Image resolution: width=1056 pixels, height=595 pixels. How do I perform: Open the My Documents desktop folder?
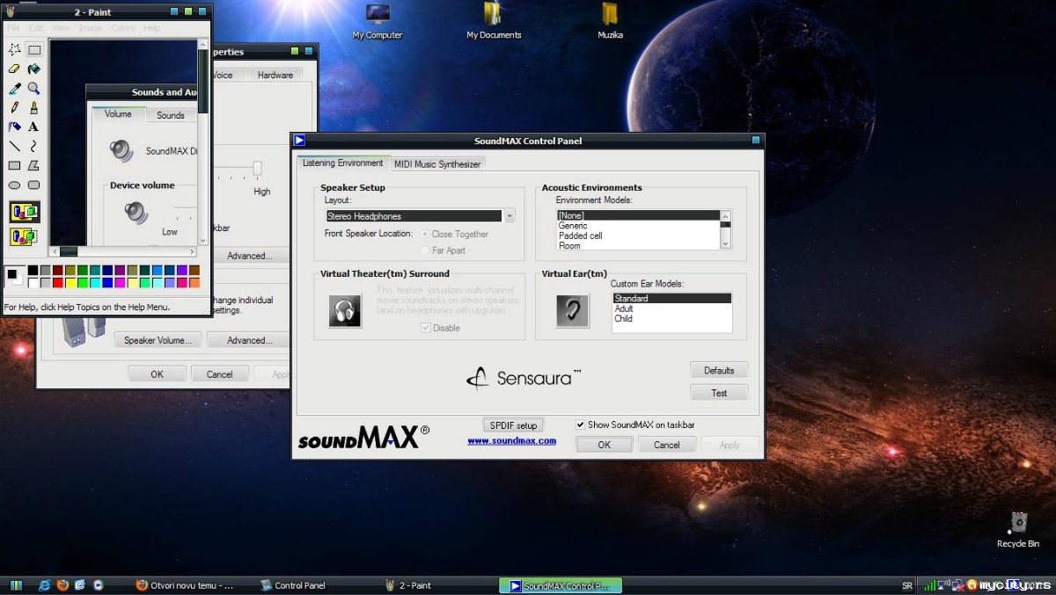pyautogui.click(x=493, y=15)
